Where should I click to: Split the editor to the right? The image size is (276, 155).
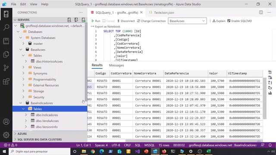point(261,12)
